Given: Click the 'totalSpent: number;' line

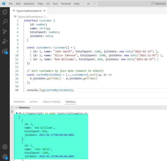Looking at the screenshot, I should (45, 32).
